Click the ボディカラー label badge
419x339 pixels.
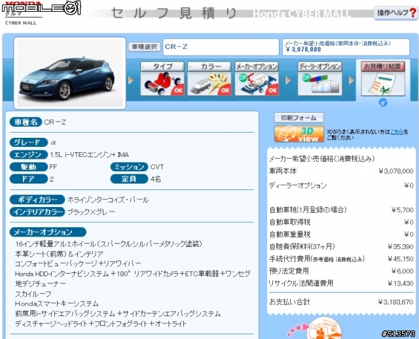[37, 200]
